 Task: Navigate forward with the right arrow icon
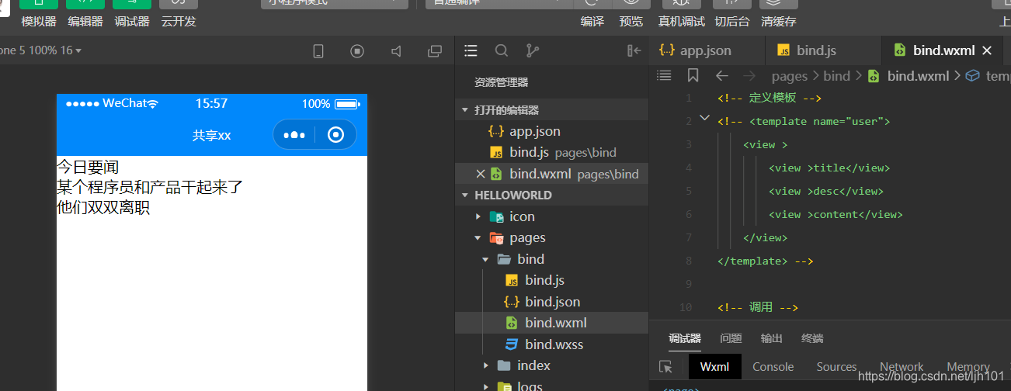click(749, 75)
